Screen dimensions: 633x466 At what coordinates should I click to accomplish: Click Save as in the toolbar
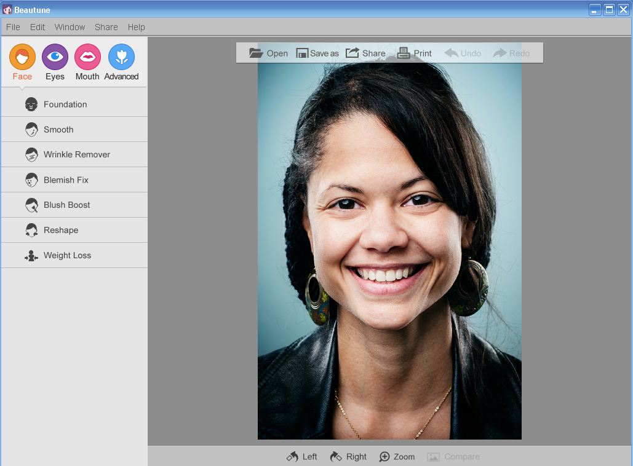click(317, 53)
